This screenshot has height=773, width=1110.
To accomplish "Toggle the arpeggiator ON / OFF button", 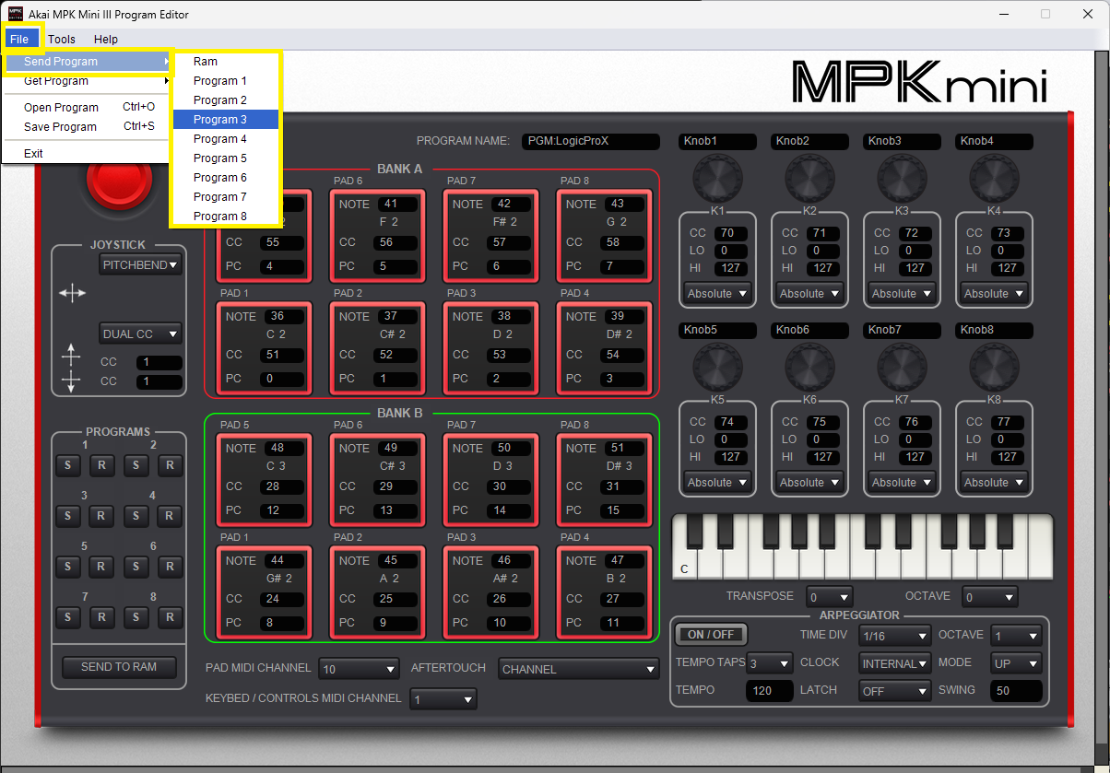I will click(x=710, y=635).
